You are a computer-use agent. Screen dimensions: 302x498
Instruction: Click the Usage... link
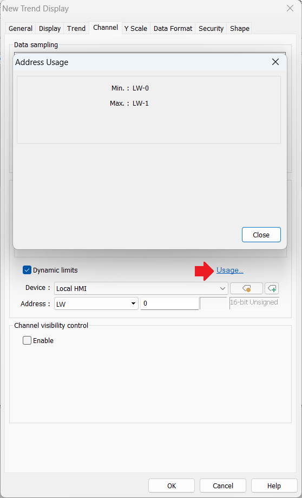pyautogui.click(x=230, y=270)
